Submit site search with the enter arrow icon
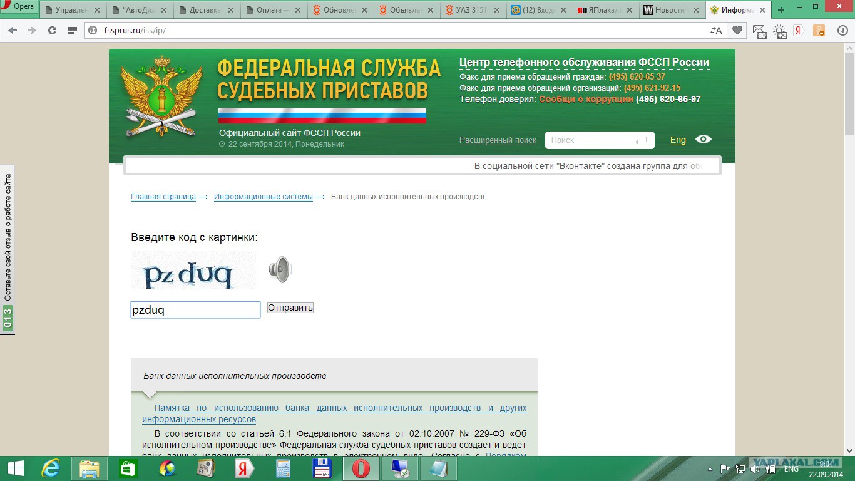This screenshot has height=481, width=855. coord(641,141)
